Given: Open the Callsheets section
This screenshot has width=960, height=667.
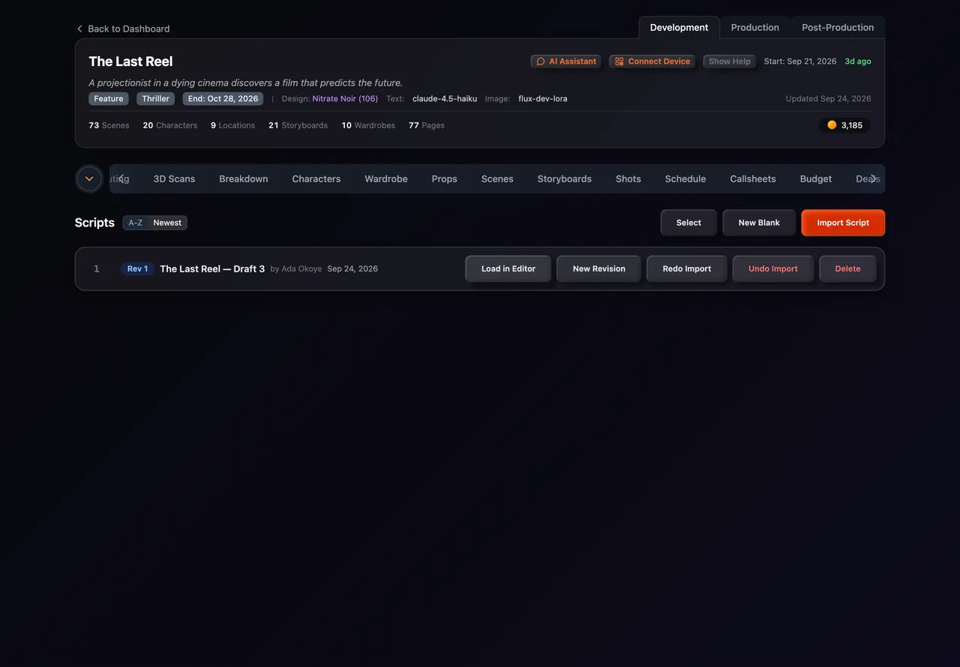Looking at the screenshot, I should (753, 179).
